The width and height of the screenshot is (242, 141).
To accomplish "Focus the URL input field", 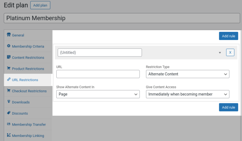I will [x=98, y=74].
